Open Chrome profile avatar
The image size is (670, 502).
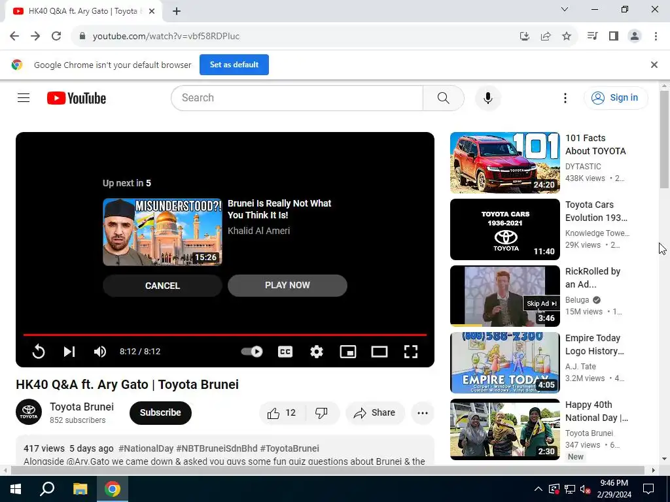tap(635, 36)
